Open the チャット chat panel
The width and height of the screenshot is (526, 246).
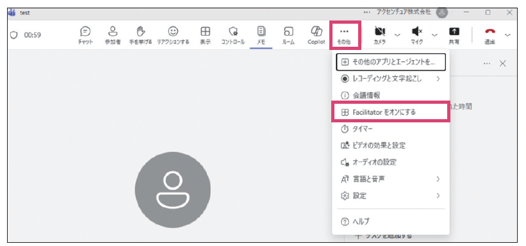86,35
